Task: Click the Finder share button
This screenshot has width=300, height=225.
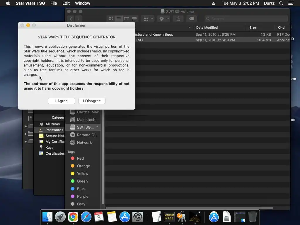Action: click(x=178, y=19)
